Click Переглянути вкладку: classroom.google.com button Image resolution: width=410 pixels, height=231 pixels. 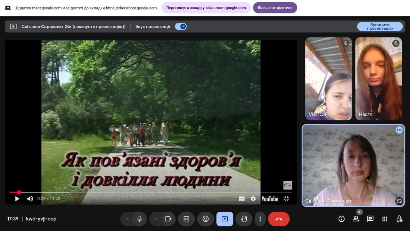point(206,8)
